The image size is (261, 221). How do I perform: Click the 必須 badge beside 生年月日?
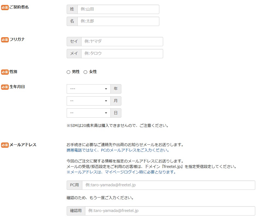[5, 87]
